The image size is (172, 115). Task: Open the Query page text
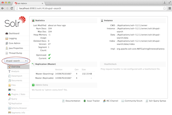point(14,99)
